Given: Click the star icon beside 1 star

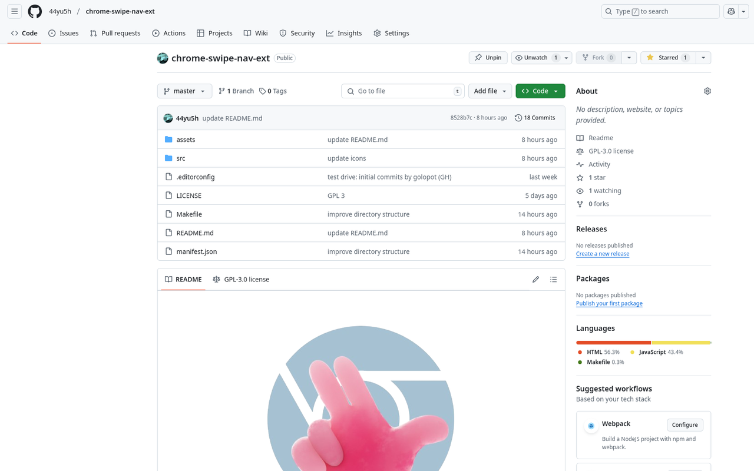Looking at the screenshot, I should point(580,178).
